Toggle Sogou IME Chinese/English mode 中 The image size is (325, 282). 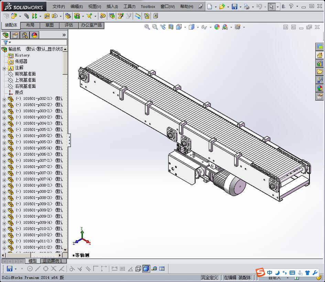pyautogui.click(x=269, y=272)
